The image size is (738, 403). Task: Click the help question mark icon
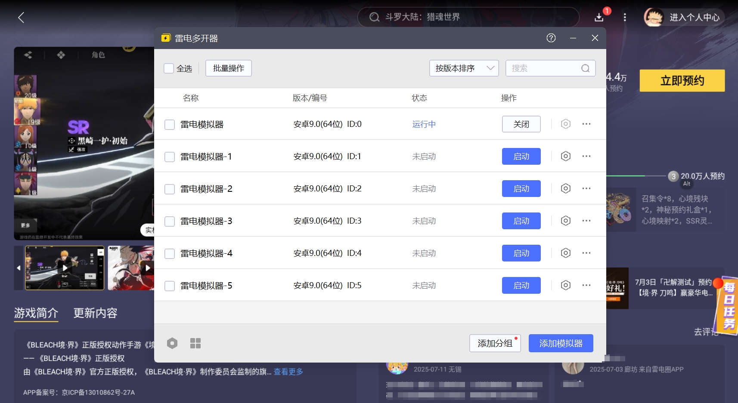(x=551, y=38)
